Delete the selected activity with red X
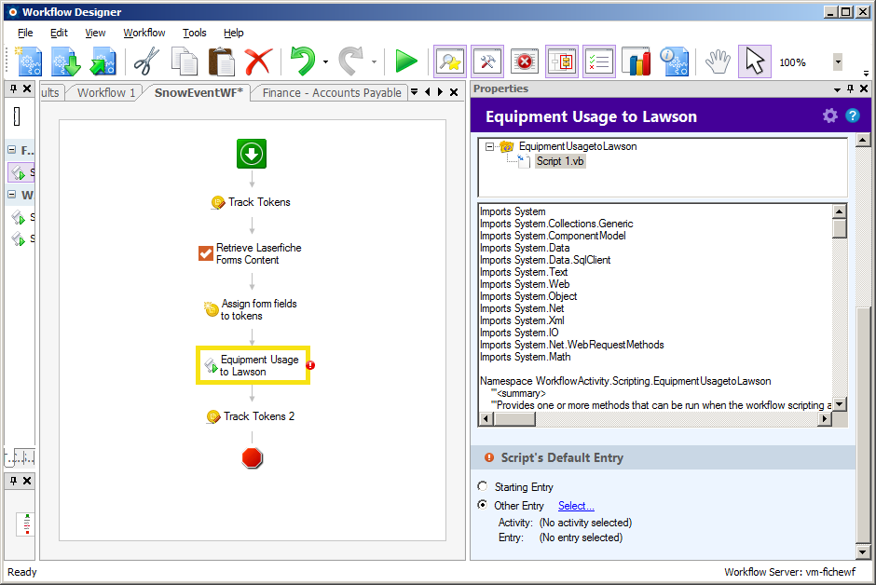The width and height of the screenshot is (876, 585). (x=258, y=61)
